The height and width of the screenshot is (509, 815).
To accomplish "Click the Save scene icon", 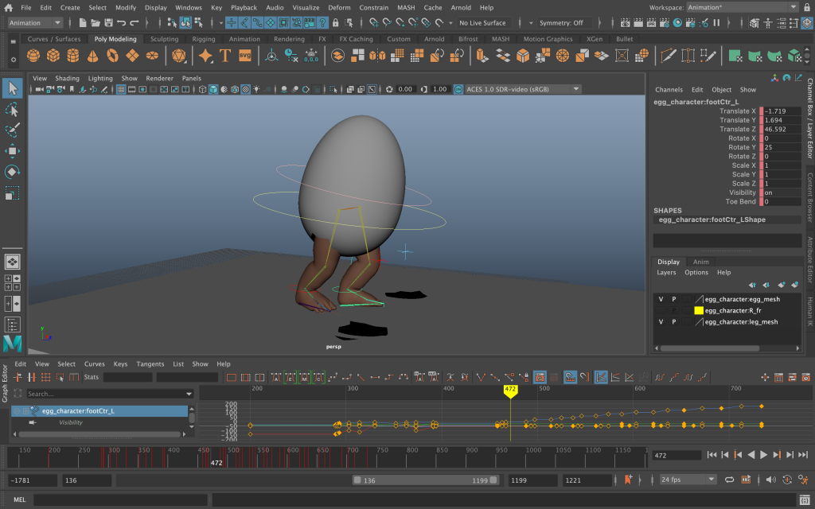I will click(x=108, y=23).
